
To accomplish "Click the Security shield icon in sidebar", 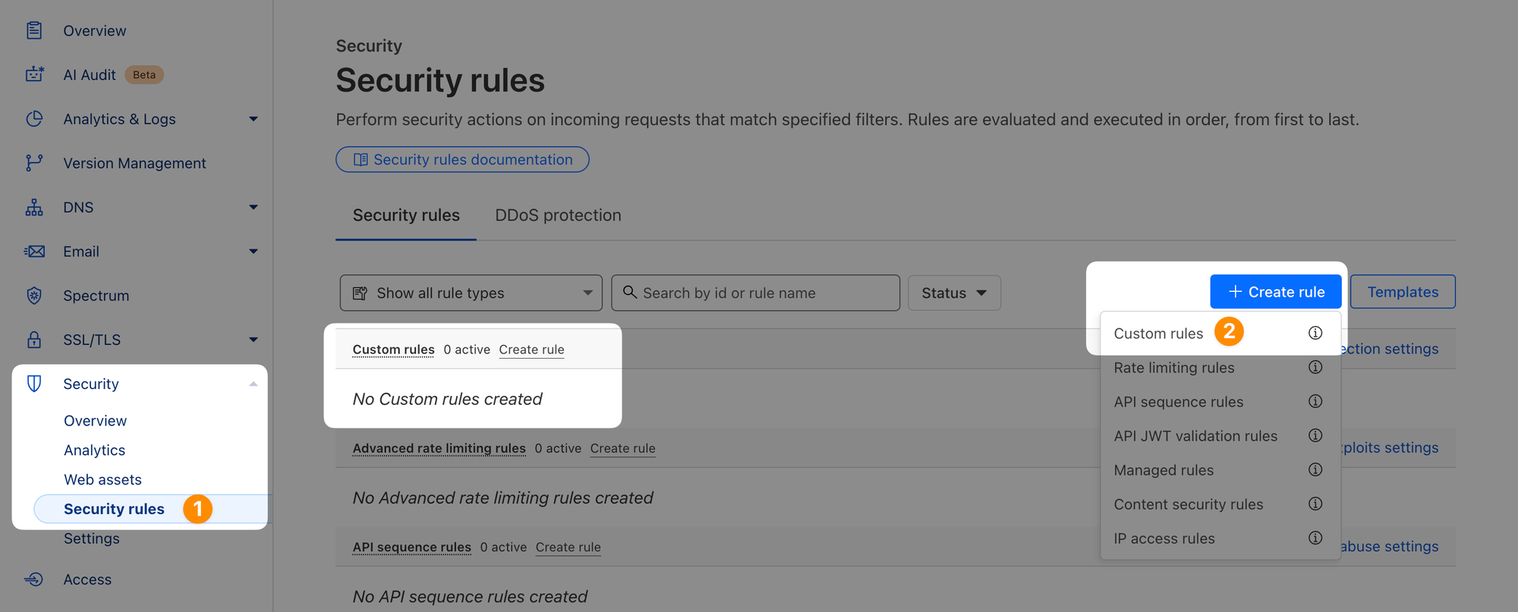I will click(34, 383).
